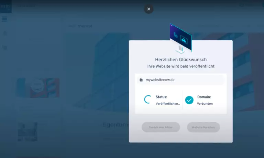Click the Herzlichen Glückwunsch heading
Image resolution: width=264 pixels, height=158 pixels.
coord(181,60)
